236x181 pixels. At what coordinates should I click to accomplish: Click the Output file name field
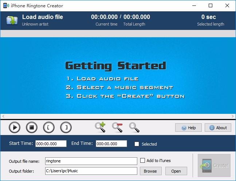[x=91, y=161]
